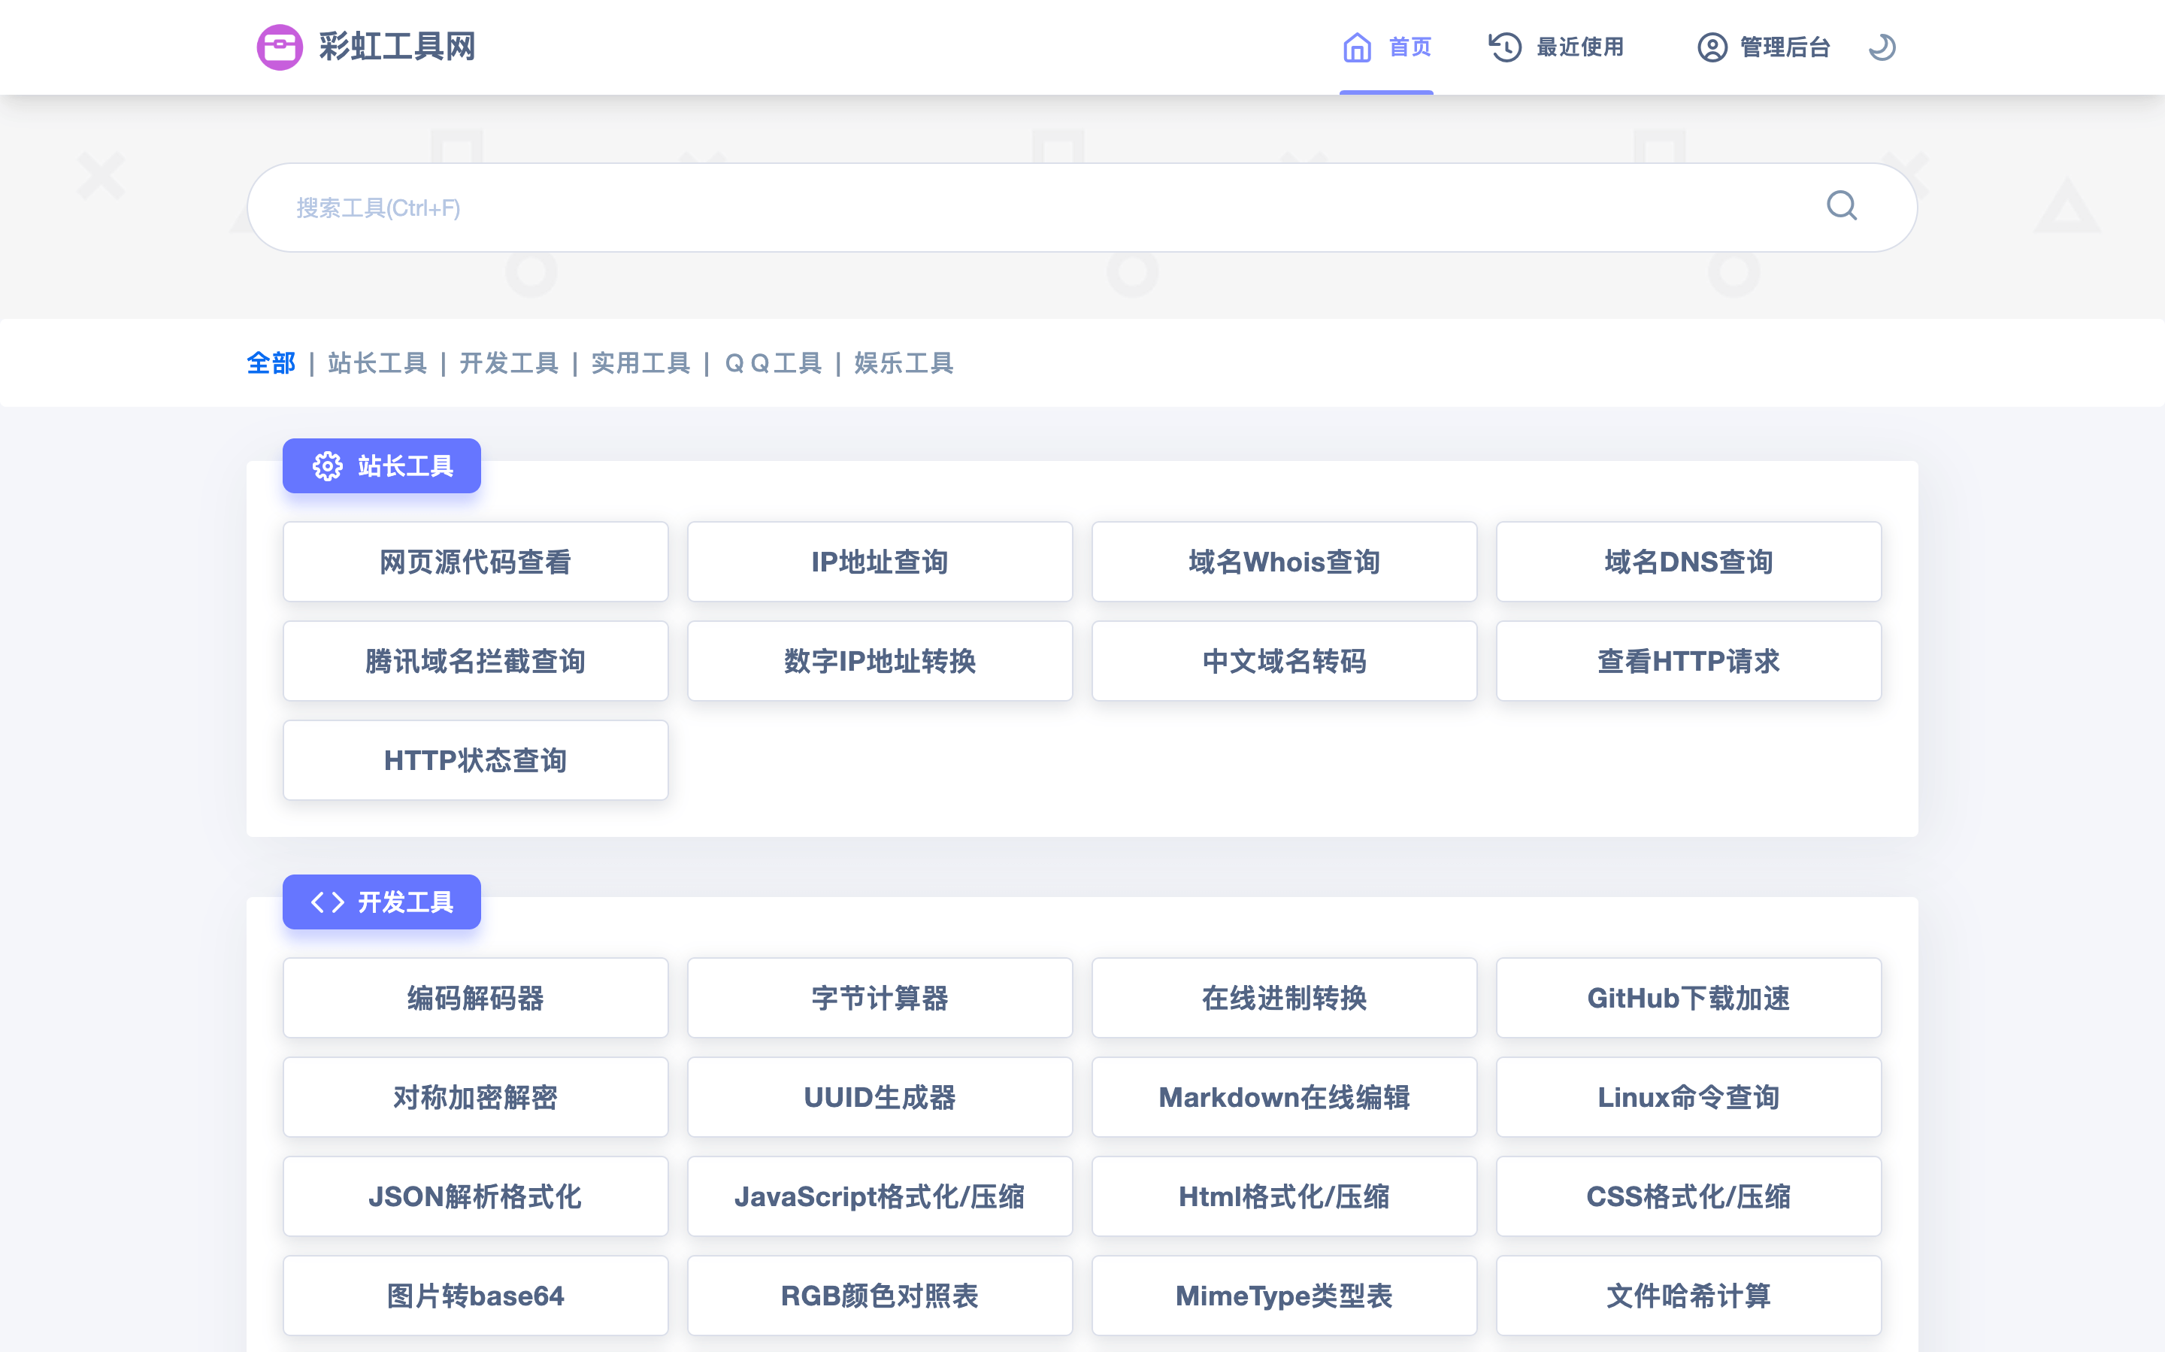Open 查看HTTP请求 tool

[x=1688, y=661]
